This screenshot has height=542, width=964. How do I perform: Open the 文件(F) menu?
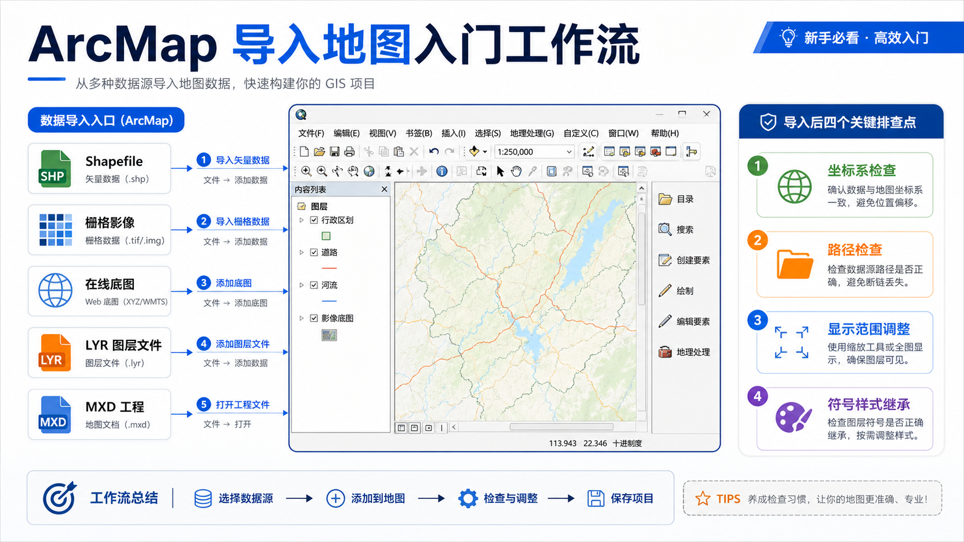311,133
